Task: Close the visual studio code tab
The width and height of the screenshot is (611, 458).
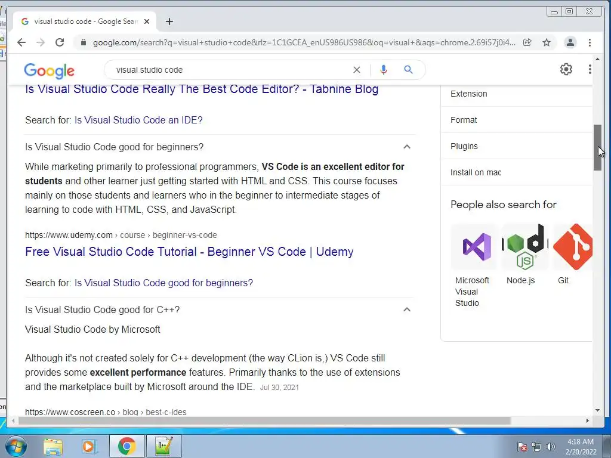Action: click(147, 21)
